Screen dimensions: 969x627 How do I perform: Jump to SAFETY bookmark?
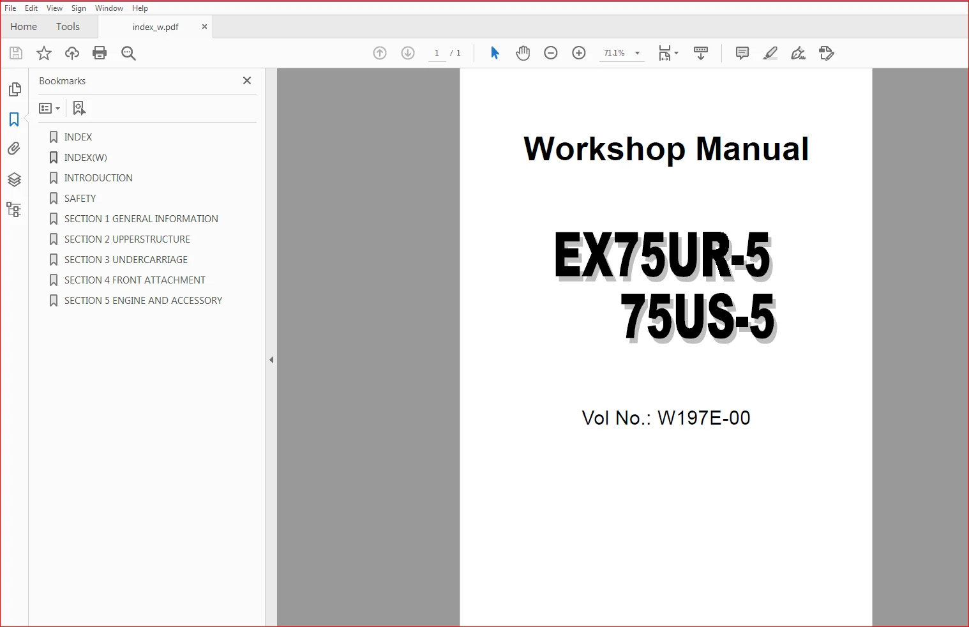(80, 199)
